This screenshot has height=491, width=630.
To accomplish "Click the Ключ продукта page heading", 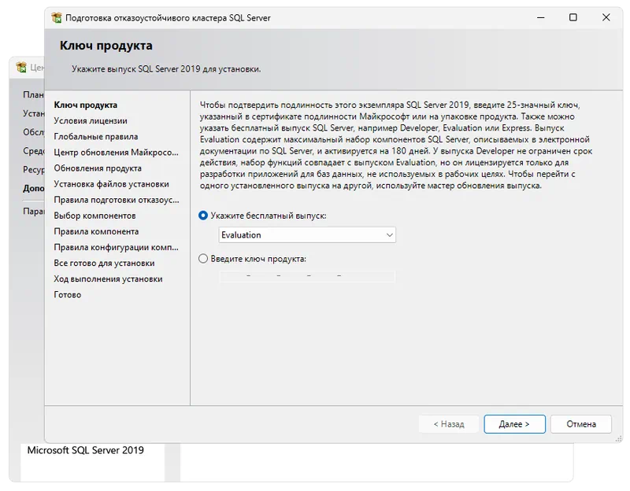I will [106, 46].
